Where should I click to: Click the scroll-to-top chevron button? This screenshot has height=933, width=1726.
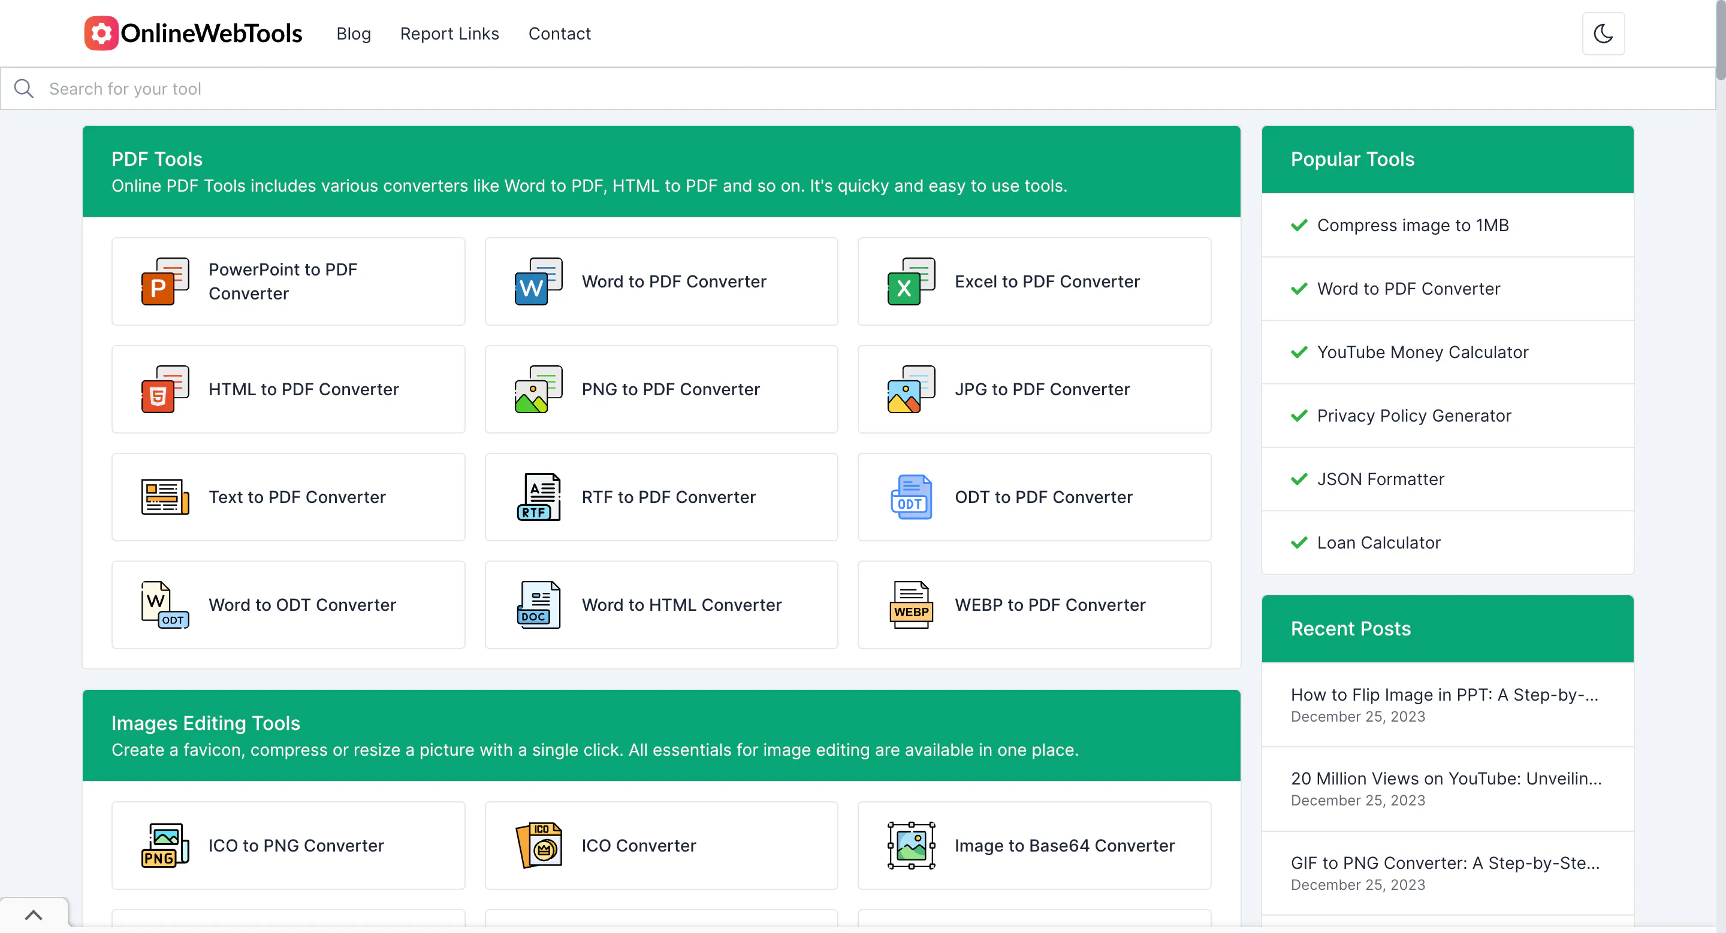[34, 915]
